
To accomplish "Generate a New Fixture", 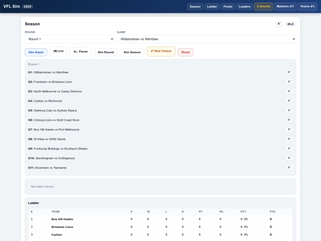I will [x=161, y=51].
